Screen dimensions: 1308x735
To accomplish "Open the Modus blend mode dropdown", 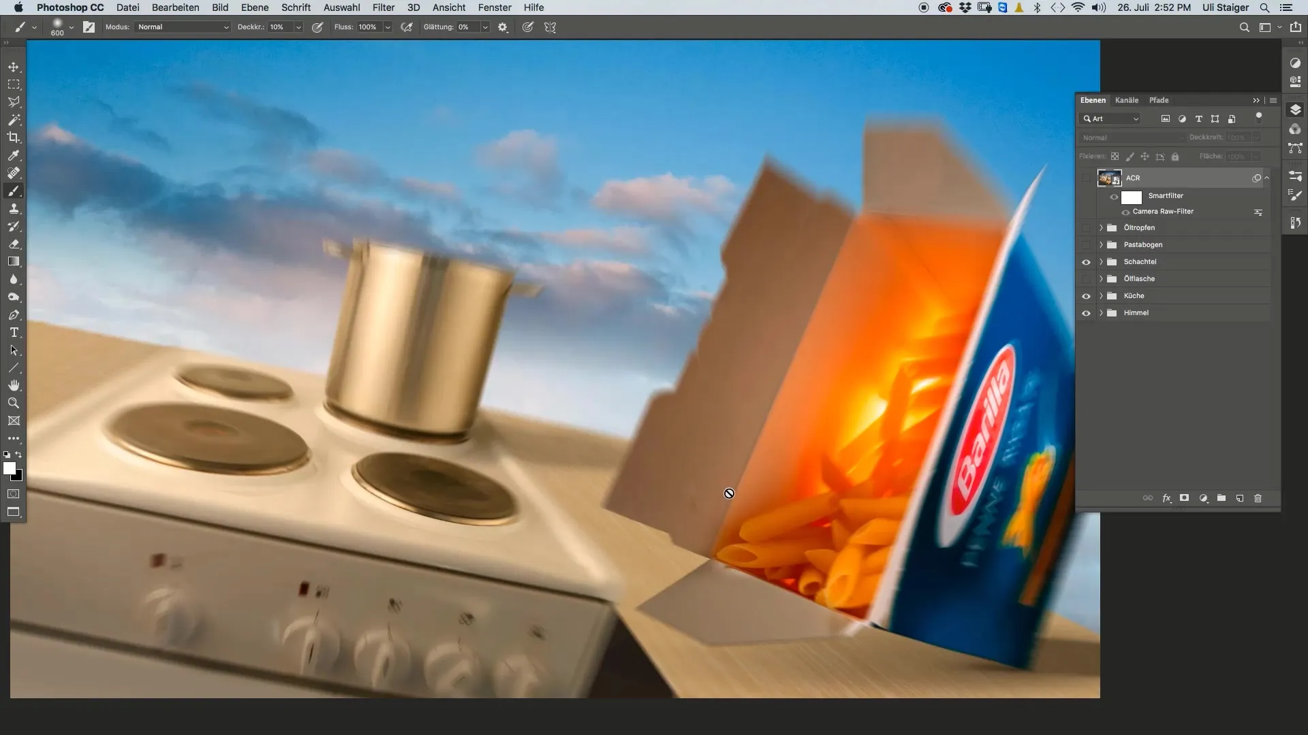I will 183,27.
